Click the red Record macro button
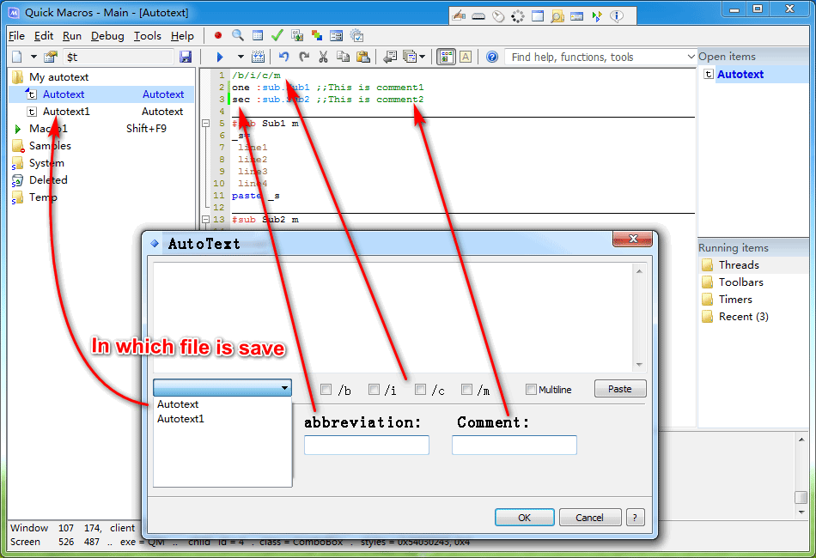 pos(218,36)
